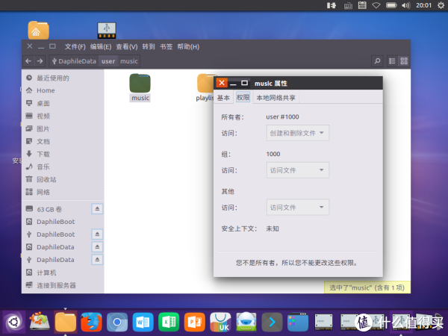Eject the DaphileData USB drive

coord(97,260)
